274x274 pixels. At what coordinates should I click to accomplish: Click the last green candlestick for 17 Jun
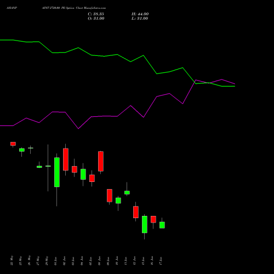pyautogui.click(x=162, y=225)
